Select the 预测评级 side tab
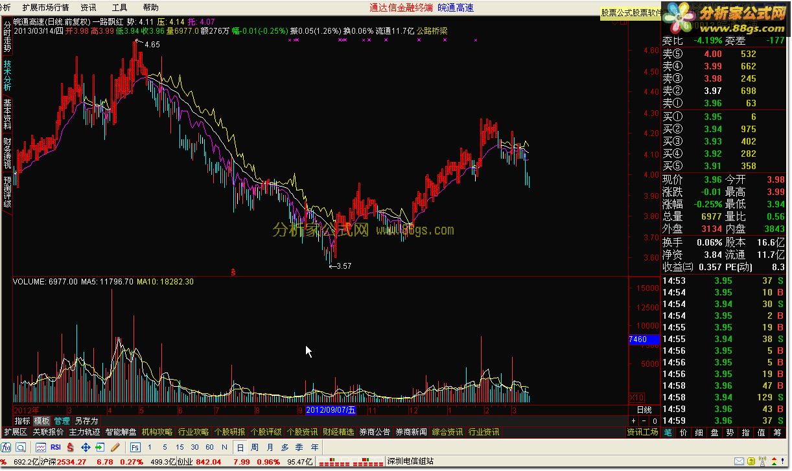This screenshot has height=471, width=792. pyautogui.click(x=7, y=192)
